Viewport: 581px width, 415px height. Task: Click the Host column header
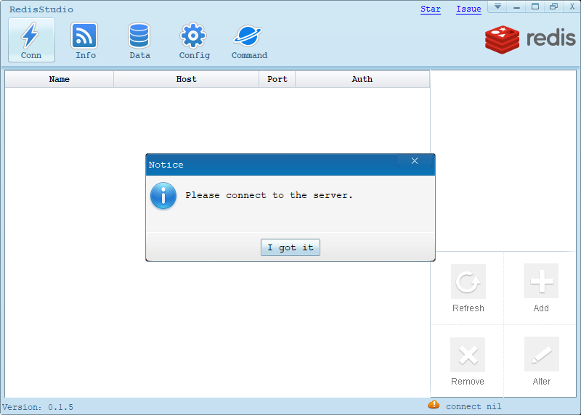(x=187, y=79)
